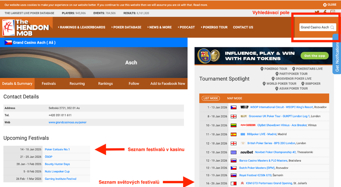Screen dimensions: 341x187
Task: Open the Facebook social icon
Action: (x=325, y=13)
